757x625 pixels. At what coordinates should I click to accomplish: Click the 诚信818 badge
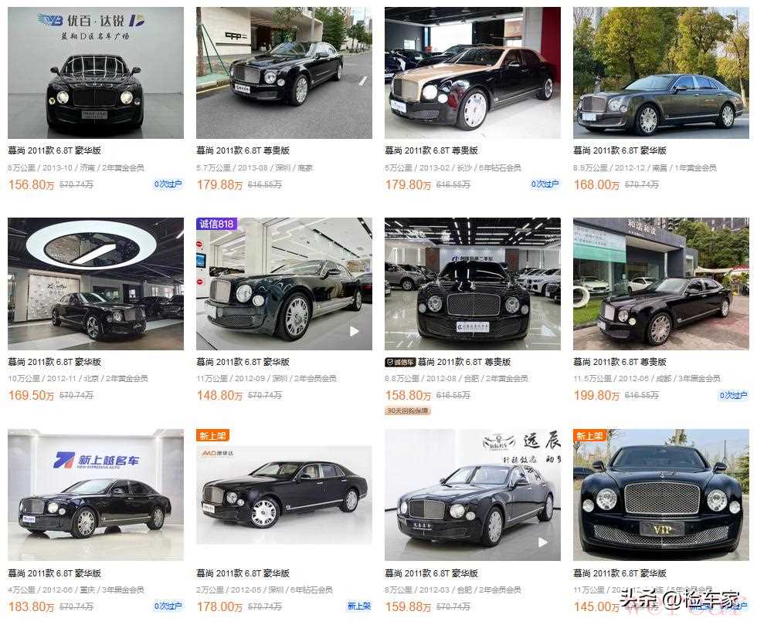(216, 224)
